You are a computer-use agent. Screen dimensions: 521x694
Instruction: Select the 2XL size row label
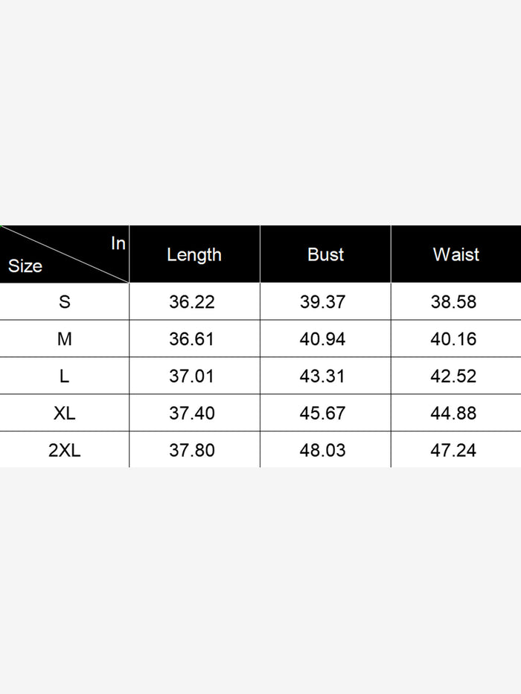pos(65,450)
